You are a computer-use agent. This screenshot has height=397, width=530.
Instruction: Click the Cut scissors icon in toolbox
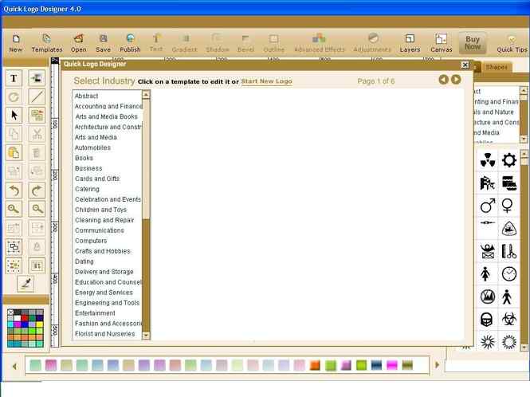37,134
